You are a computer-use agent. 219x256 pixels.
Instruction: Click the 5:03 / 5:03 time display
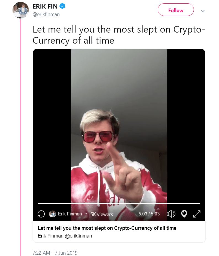coord(149,214)
